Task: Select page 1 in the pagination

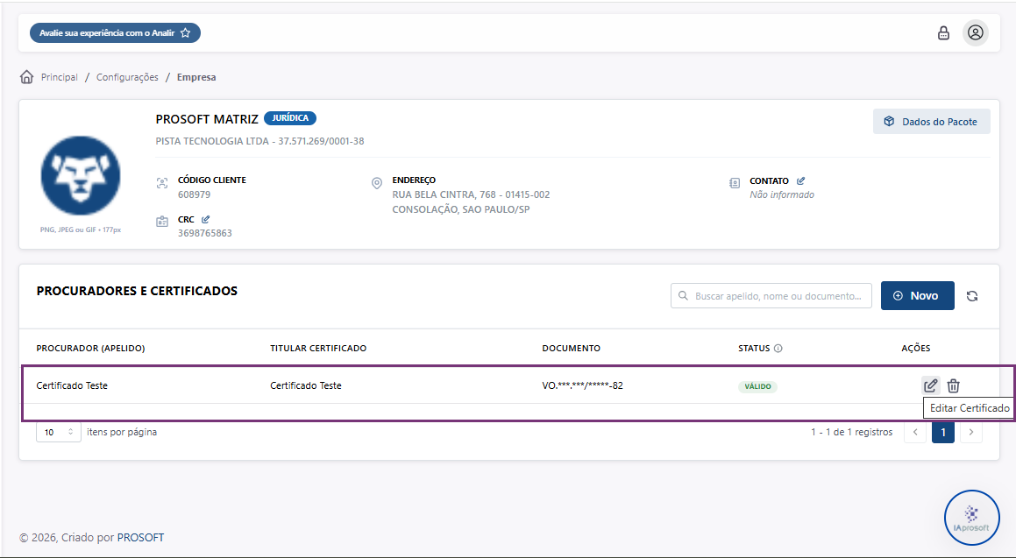Action: coord(942,432)
